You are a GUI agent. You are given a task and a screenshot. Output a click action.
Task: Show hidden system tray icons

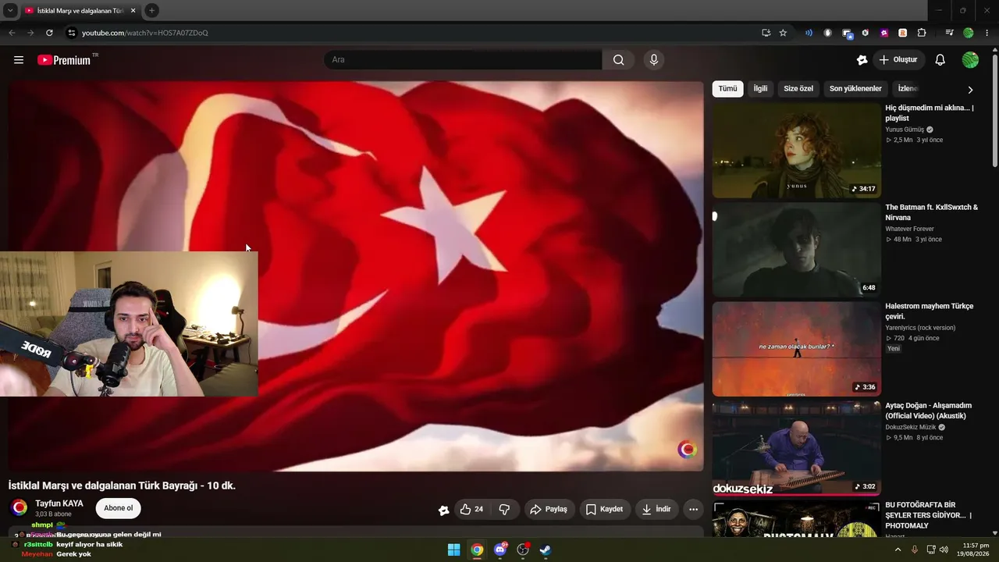898,550
